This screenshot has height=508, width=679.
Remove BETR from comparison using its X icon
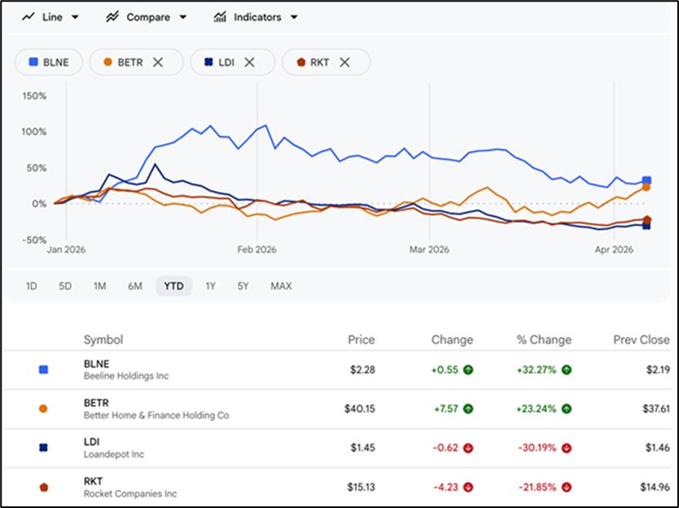coord(158,62)
